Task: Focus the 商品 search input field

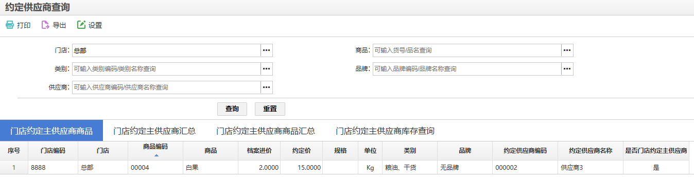Action: [x=467, y=50]
